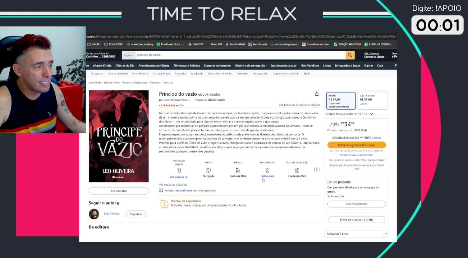Select the Capa Comum R$ 35,00 format option
468x258 pixels.
pos(372,101)
